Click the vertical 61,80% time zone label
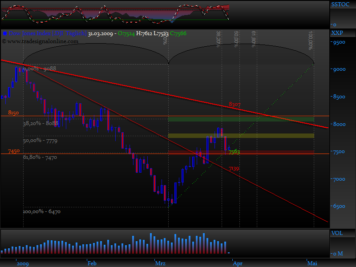 (254, 39)
